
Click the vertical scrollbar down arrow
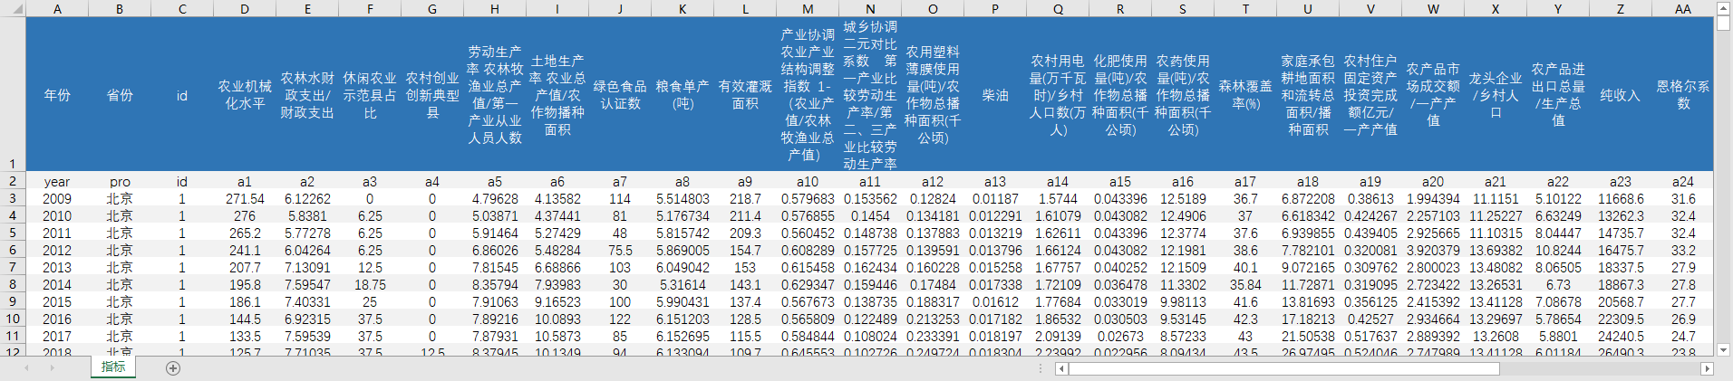(x=1724, y=349)
